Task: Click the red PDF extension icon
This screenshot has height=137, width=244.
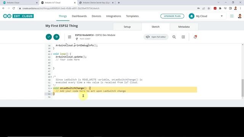Action: click(x=215, y=8)
